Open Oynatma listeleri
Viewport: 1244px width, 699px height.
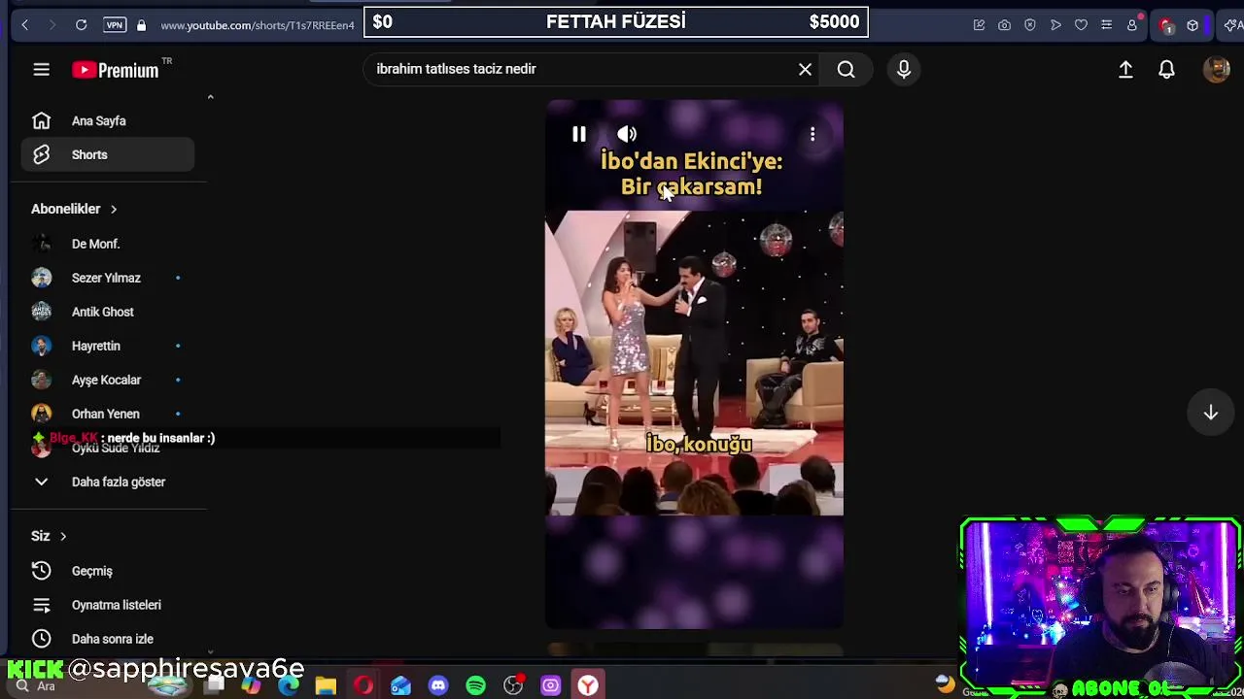pos(107,605)
